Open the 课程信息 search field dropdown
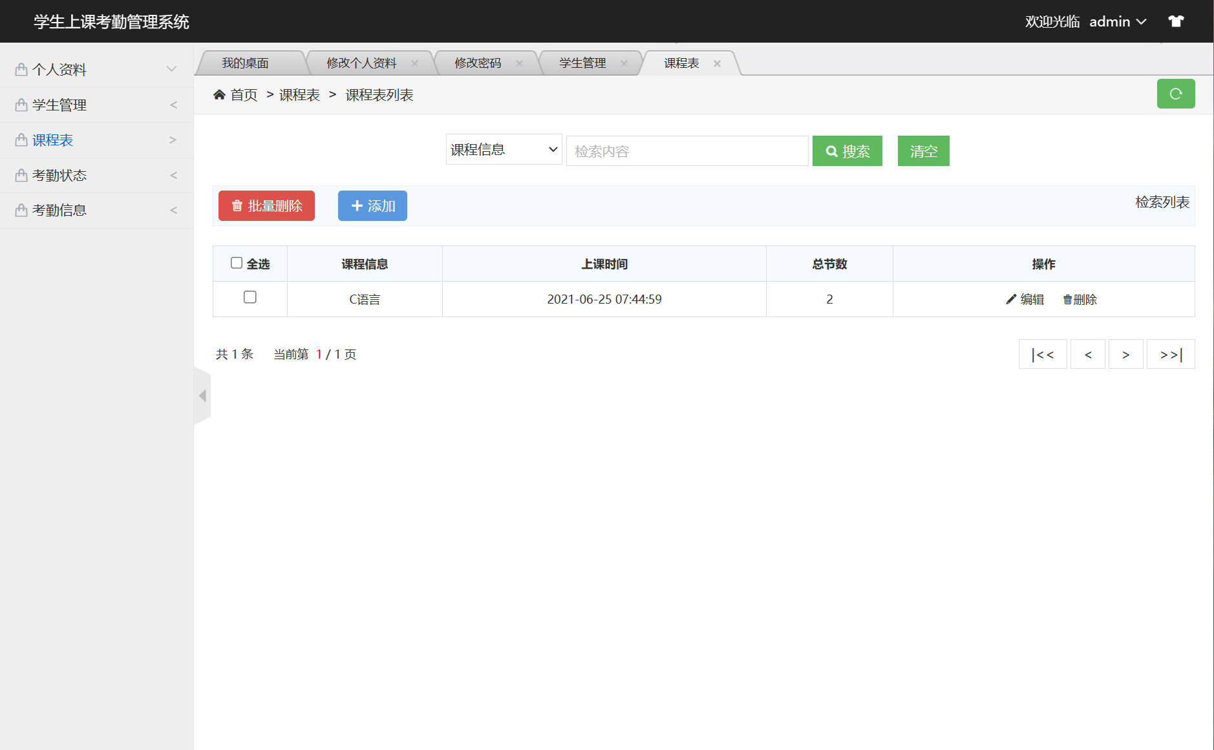 504,149
